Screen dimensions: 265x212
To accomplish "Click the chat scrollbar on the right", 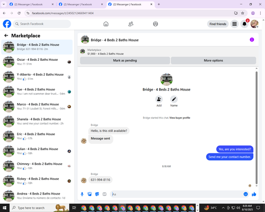I will [x=257, y=128].
